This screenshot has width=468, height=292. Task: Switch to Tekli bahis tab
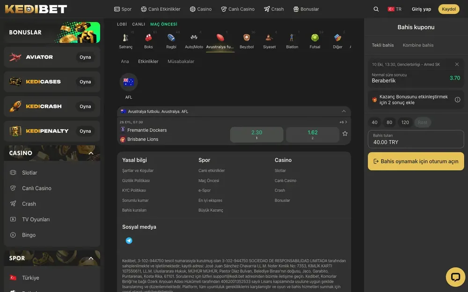383,45
